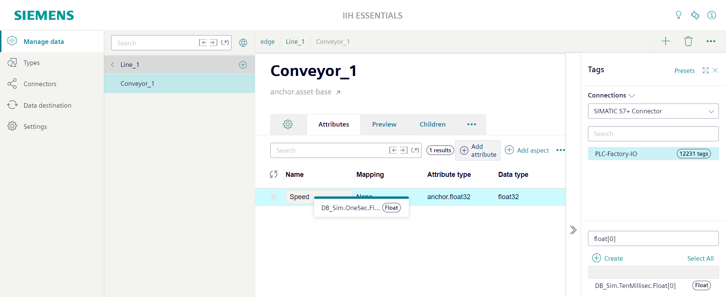Delete asset using trash icon
The width and height of the screenshot is (726, 297).
tap(688, 41)
